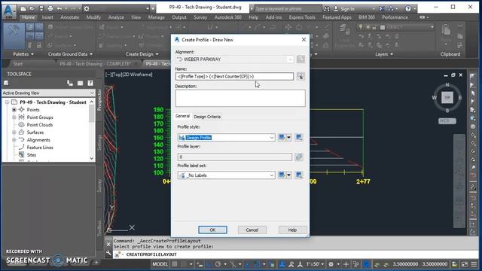Click the Name text field
Viewport: 482px width, 271px height.
pos(234,77)
